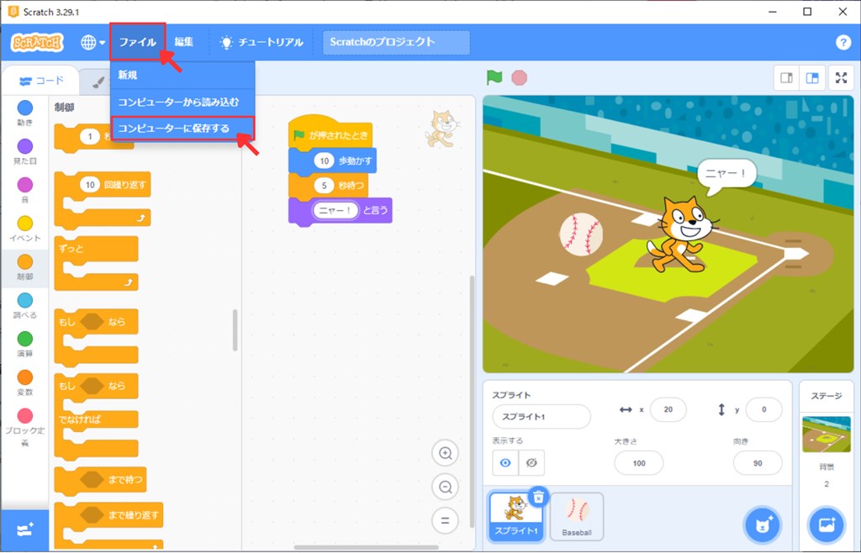Screen dimensions: 861x553
Task: Hide the sprite with crossed-eye icon
Action: [531, 463]
